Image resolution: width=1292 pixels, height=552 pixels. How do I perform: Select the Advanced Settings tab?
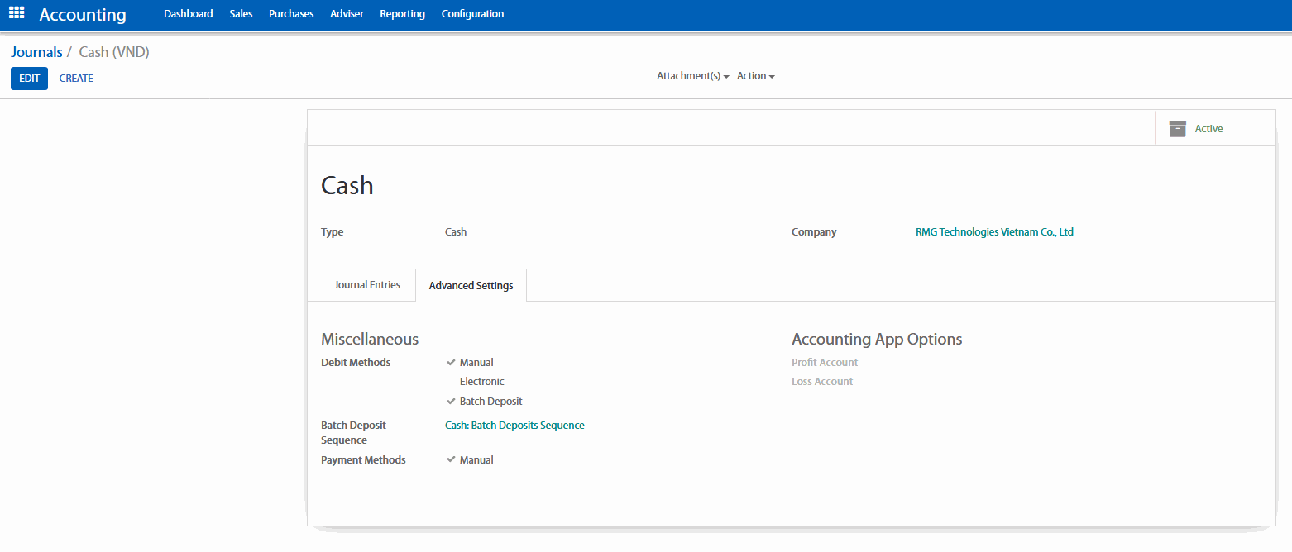click(x=471, y=286)
